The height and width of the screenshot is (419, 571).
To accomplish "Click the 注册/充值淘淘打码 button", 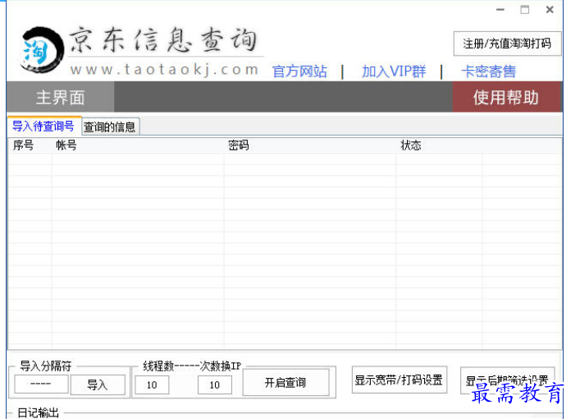I will click(x=507, y=44).
